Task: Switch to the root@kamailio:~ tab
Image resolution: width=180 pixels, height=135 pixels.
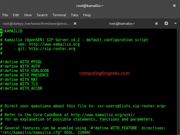Action: pos(122,24)
